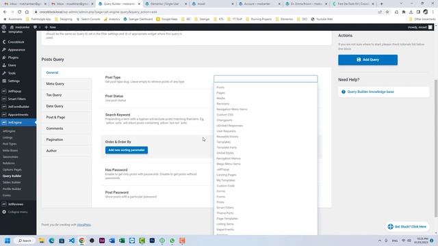Open Users in the admin sidebar

point(12,66)
